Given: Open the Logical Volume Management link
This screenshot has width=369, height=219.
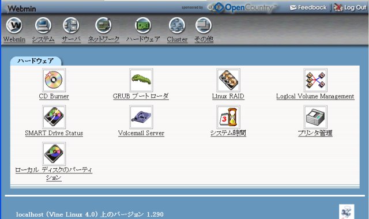Looking at the screenshot, I should [x=315, y=96].
